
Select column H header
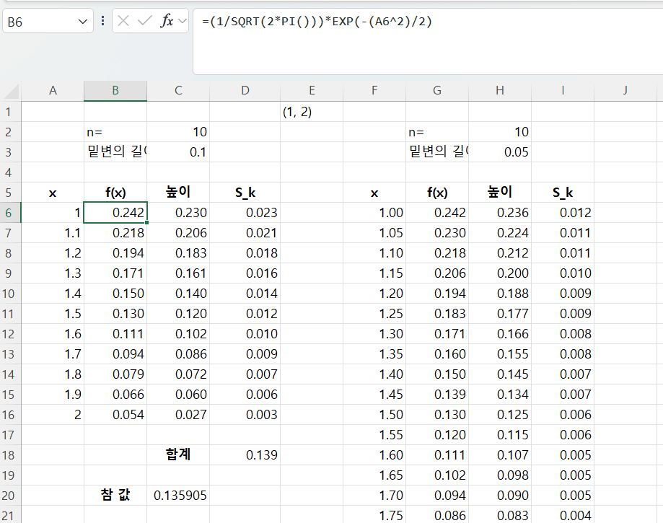point(500,90)
